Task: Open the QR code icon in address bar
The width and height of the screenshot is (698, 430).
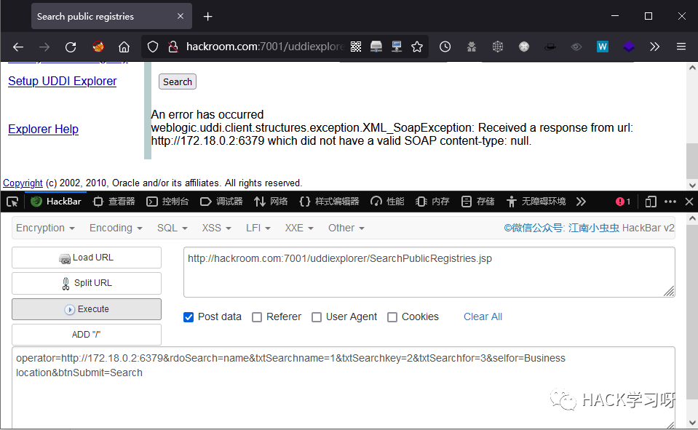Action: pos(356,47)
